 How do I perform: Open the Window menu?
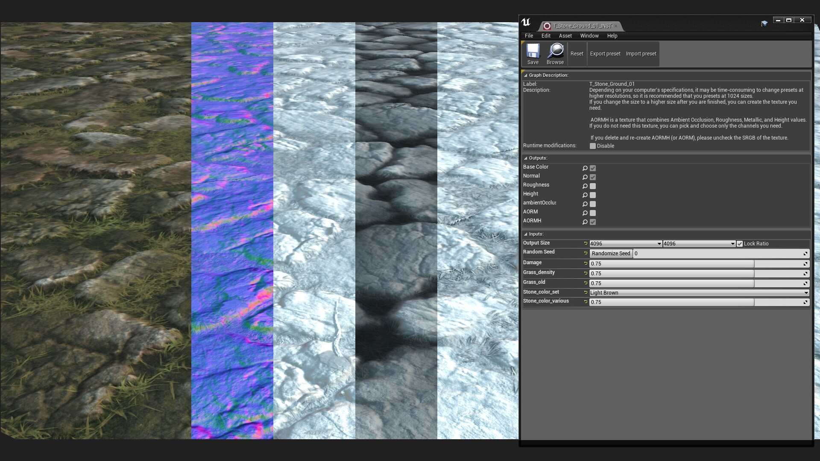point(589,36)
